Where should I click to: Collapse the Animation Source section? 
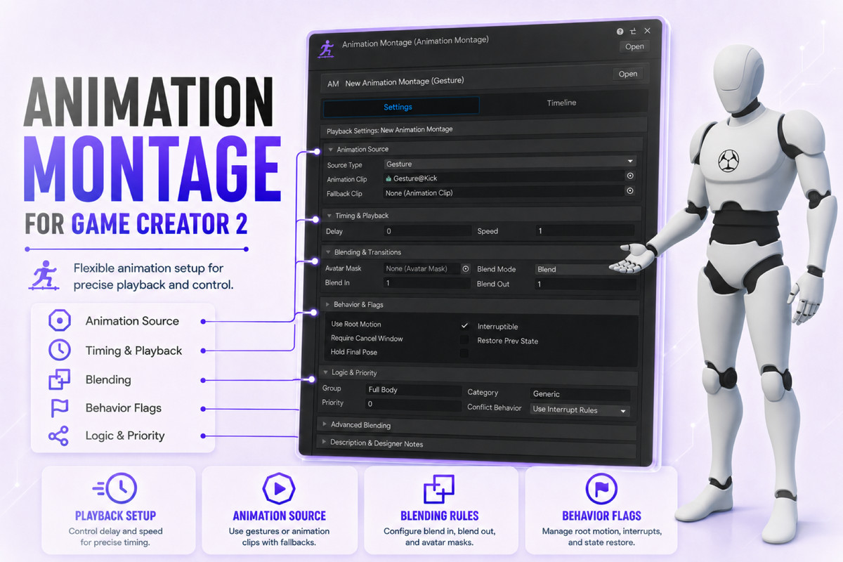pos(330,150)
